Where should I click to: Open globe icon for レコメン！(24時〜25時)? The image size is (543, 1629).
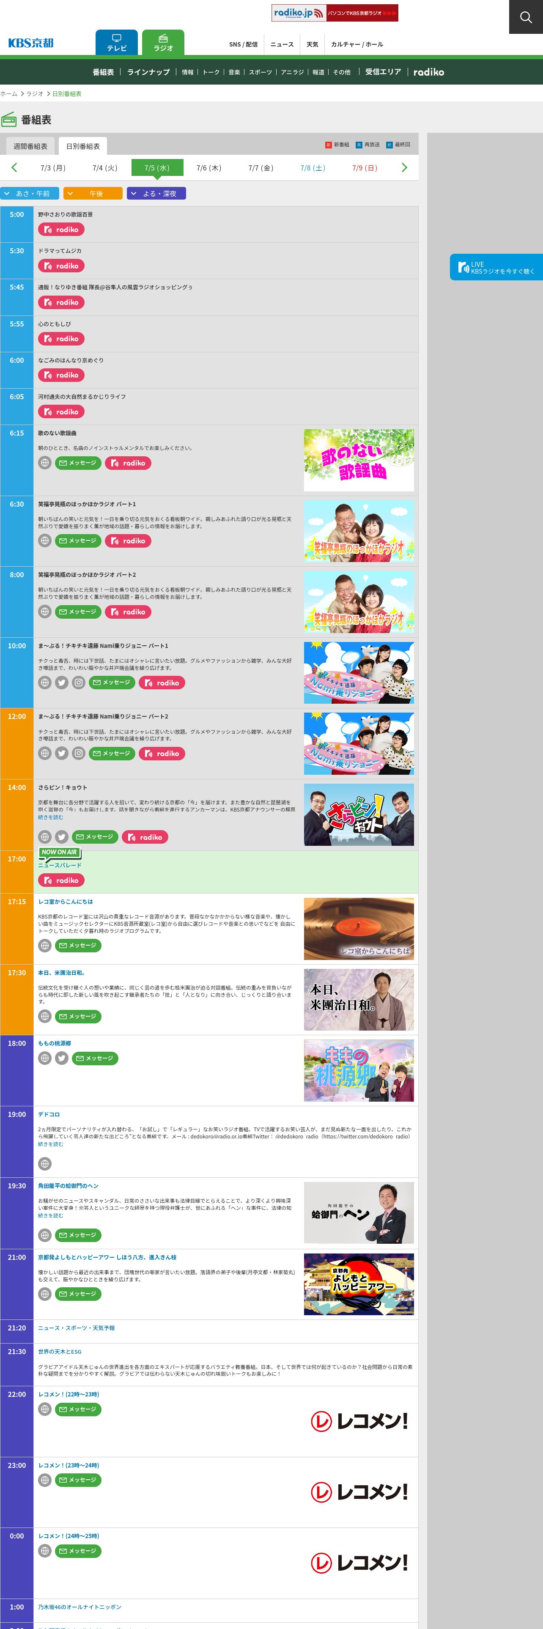(x=45, y=1551)
